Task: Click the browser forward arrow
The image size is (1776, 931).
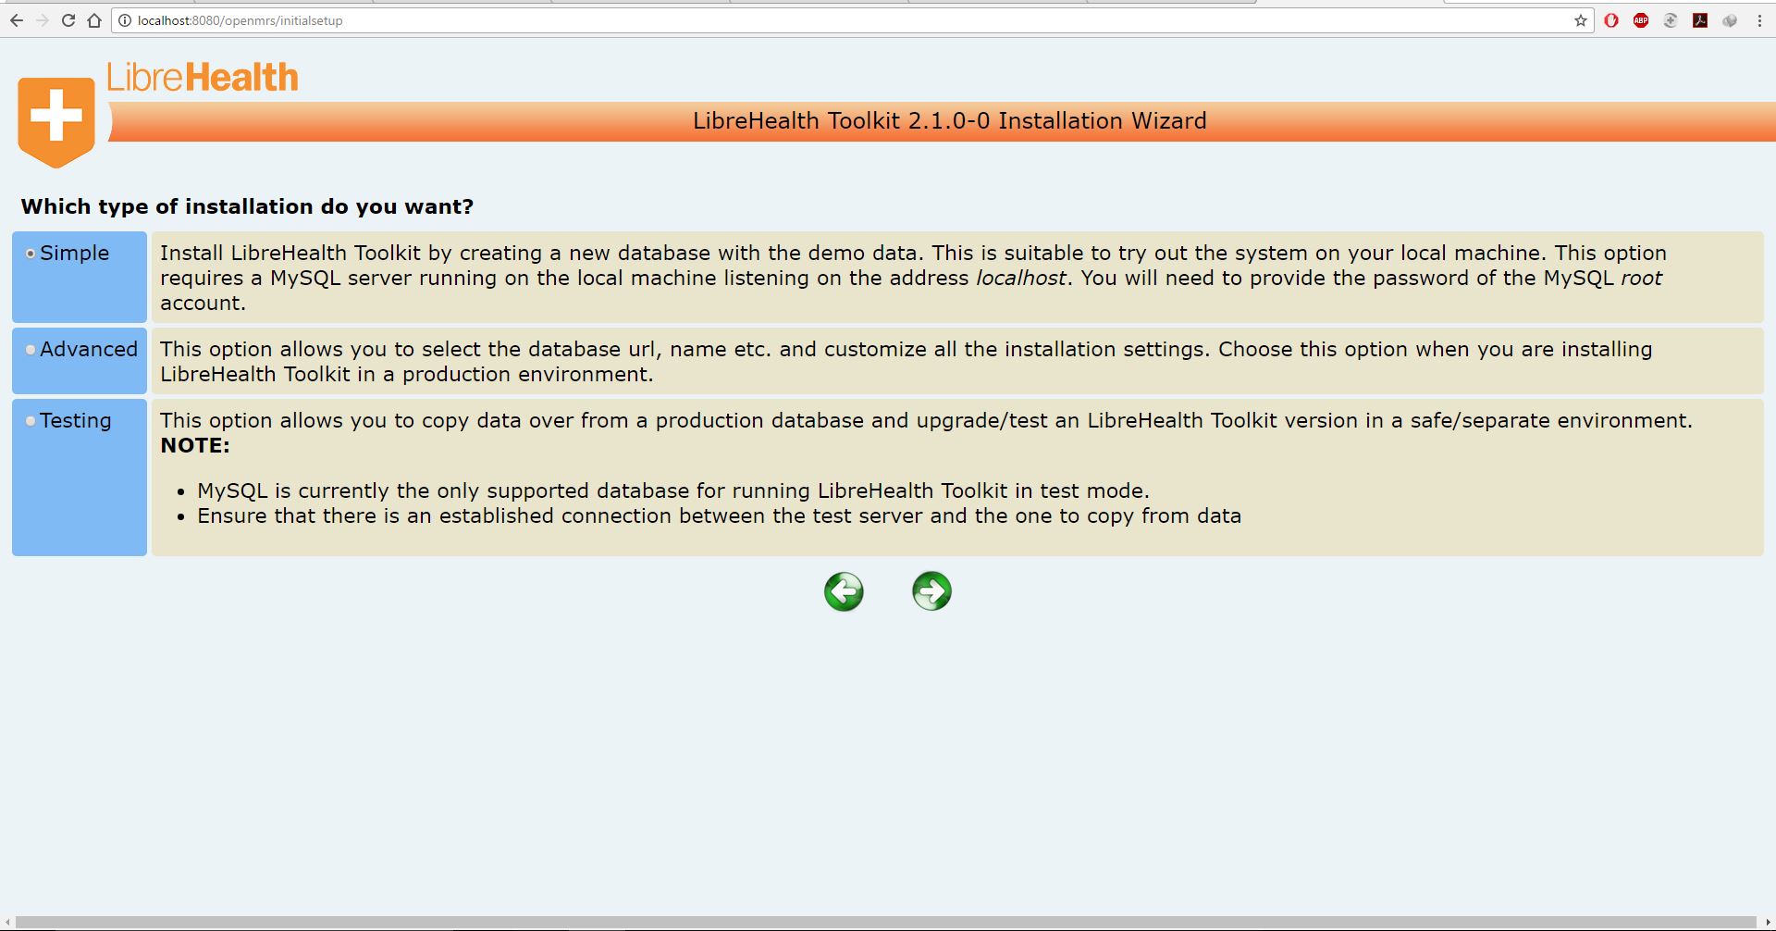Action: [x=43, y=20]
